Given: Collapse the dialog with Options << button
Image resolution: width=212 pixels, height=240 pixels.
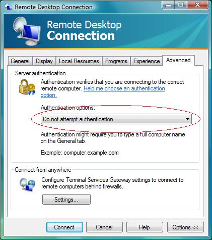Looking at the screenshot, I should click(185, 227).
